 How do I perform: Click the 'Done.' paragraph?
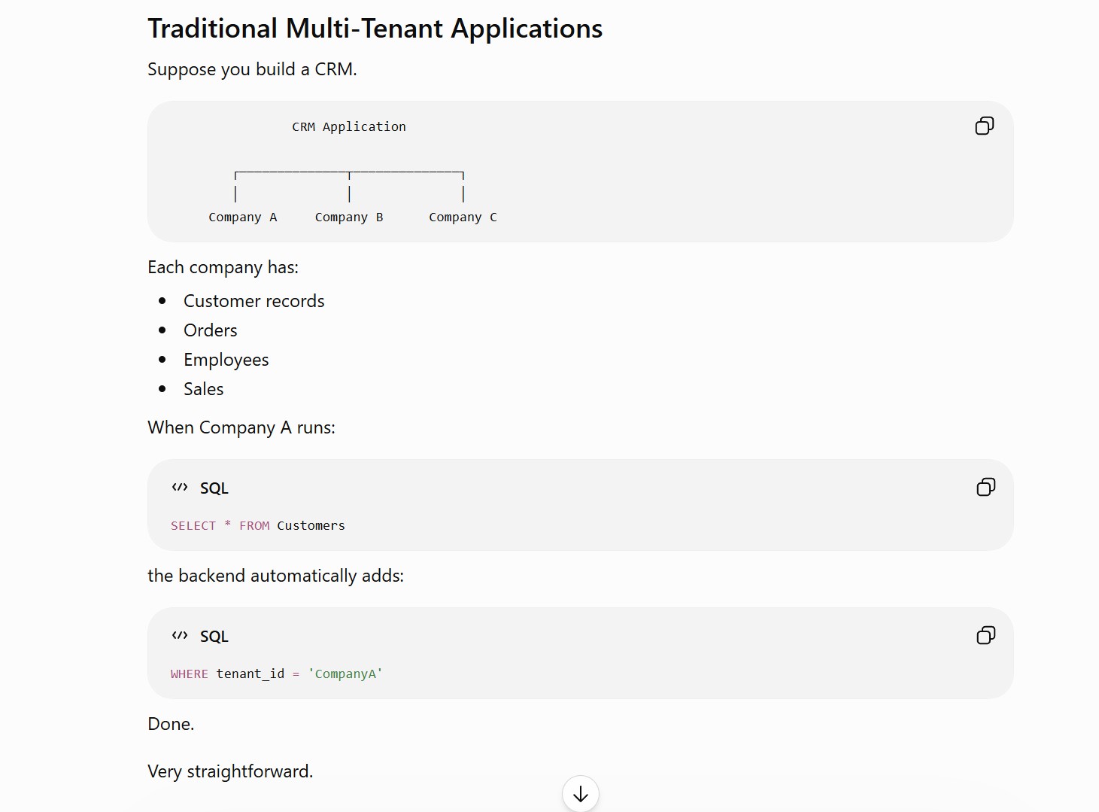(x=171, y=724)
